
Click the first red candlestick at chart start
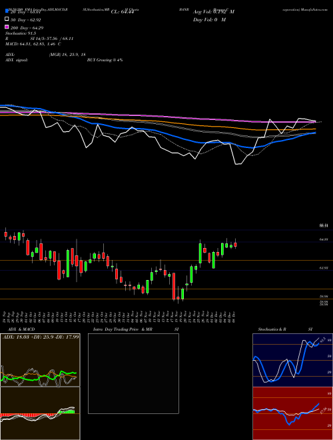pos(5,234)
